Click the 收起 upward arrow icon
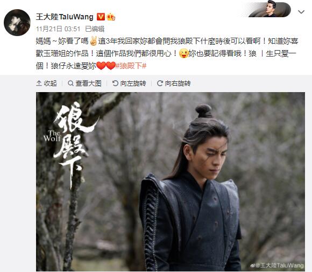Screen dimensions: 312x272 tap(39, 83)
